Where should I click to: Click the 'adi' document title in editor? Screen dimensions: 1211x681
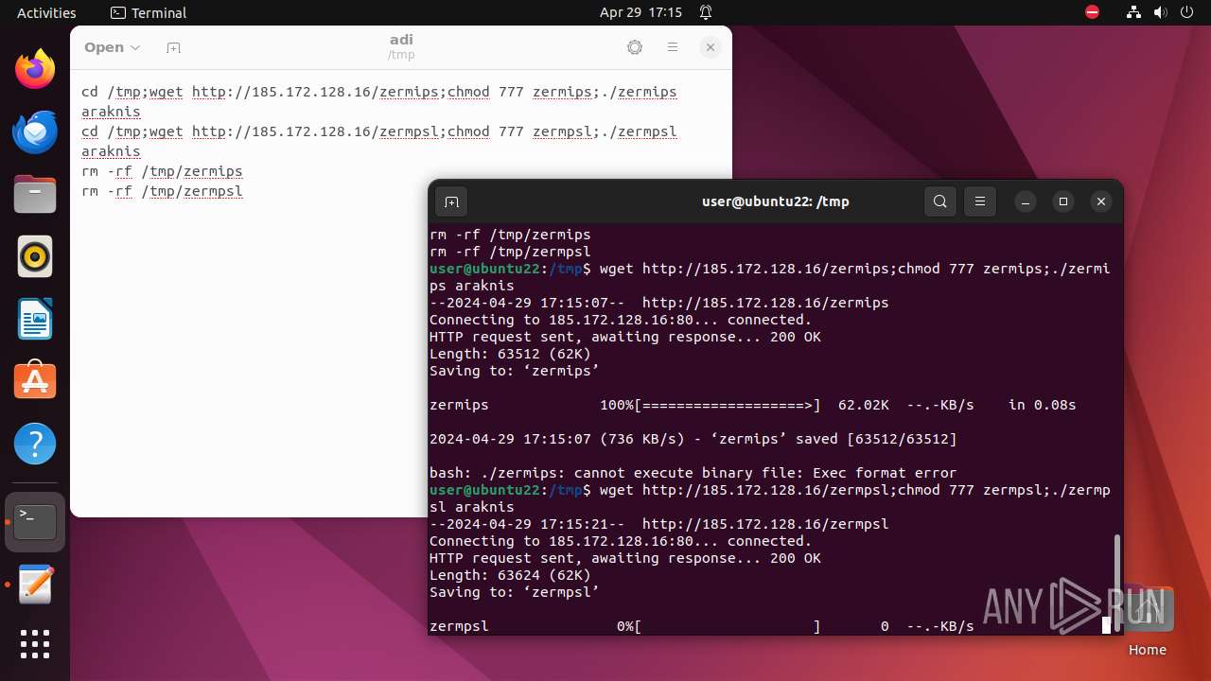(401, 40)
